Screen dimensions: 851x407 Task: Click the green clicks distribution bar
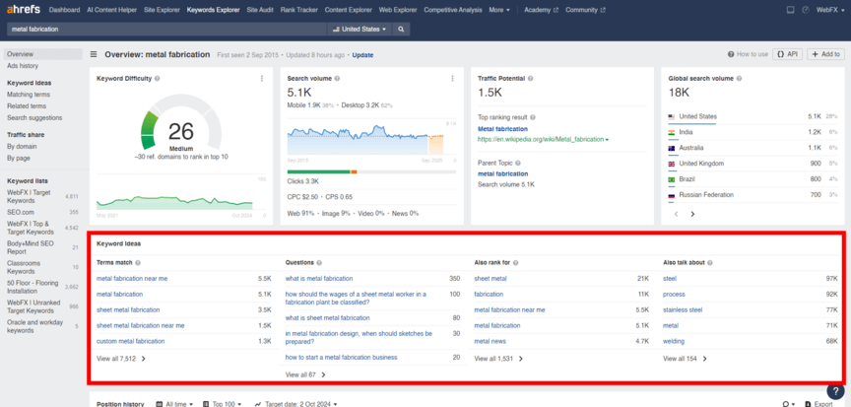tap(318, 172)
